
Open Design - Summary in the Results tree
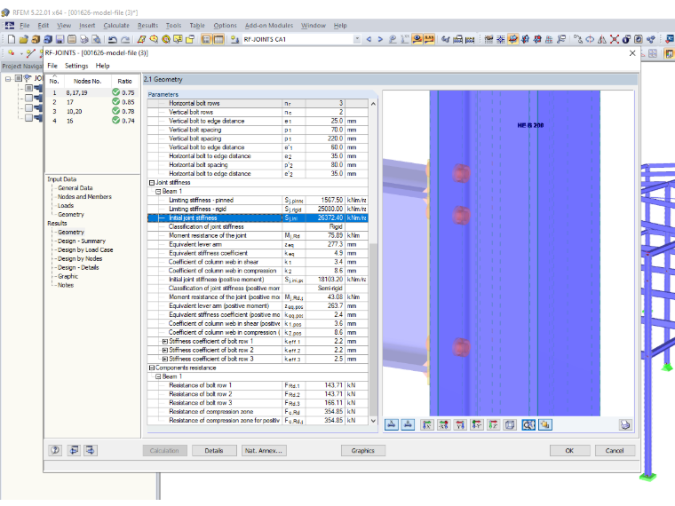(x=82, y=241)
